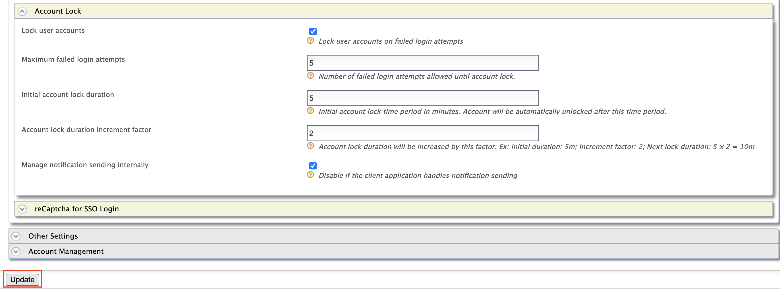Screen dimensions: 780x289
Task: Click the Account Lock header title
Action: (58, 11)
